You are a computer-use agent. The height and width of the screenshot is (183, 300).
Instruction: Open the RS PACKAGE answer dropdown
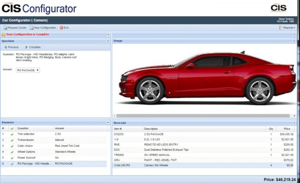28,70
